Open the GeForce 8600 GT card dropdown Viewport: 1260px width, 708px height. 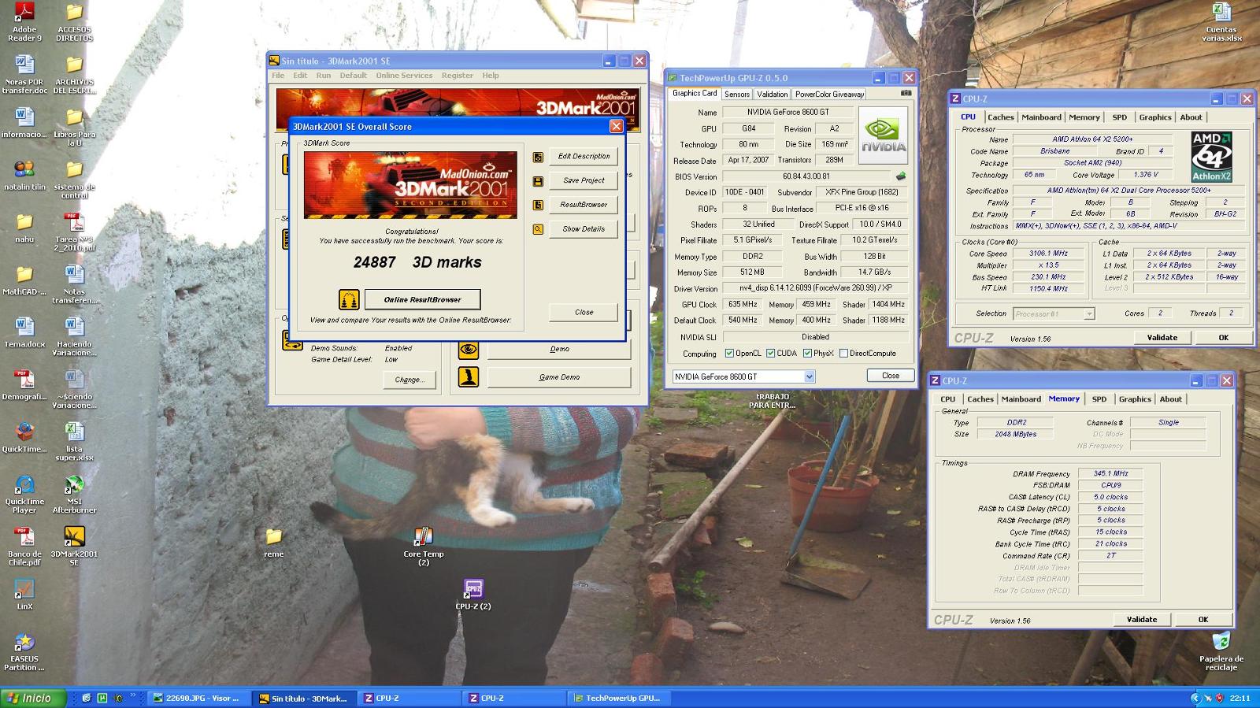pos(809,376)
